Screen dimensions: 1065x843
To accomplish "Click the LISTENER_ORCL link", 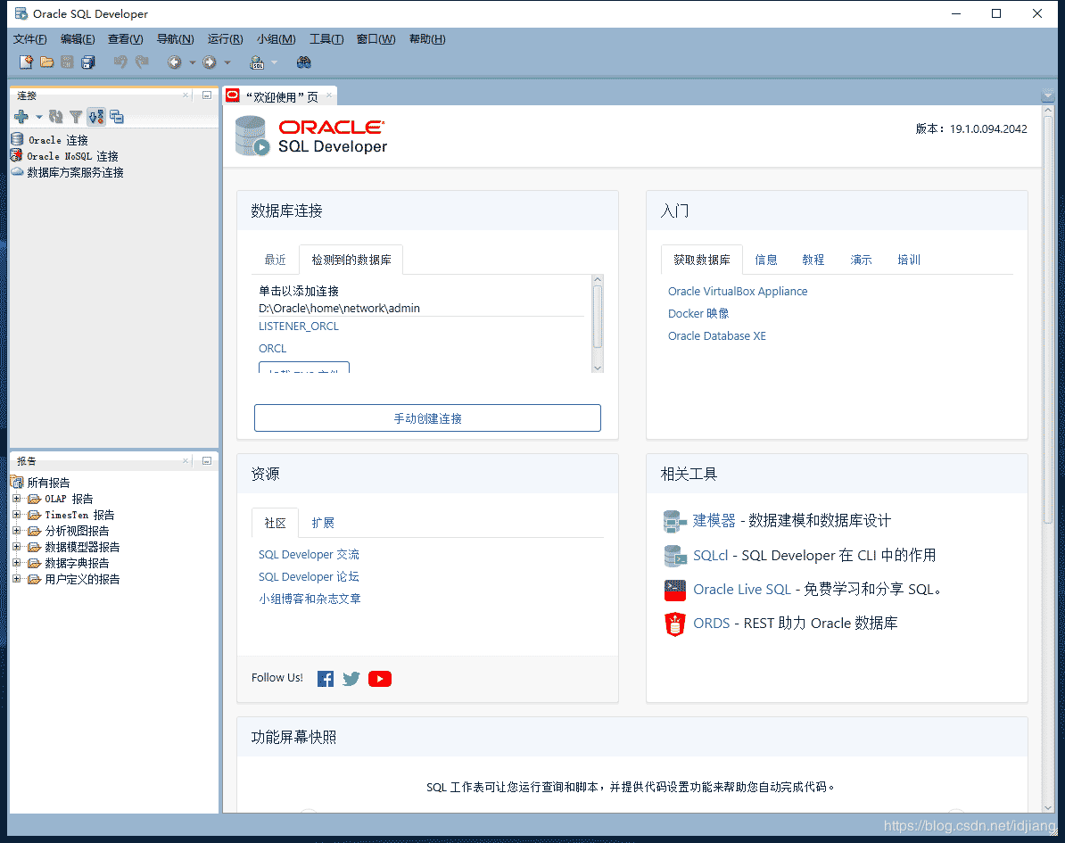I will (298, 326).
